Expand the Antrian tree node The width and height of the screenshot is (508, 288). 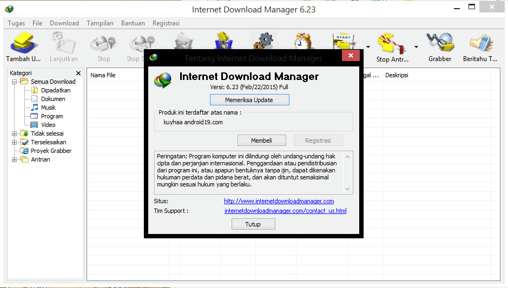pos(14,159)
